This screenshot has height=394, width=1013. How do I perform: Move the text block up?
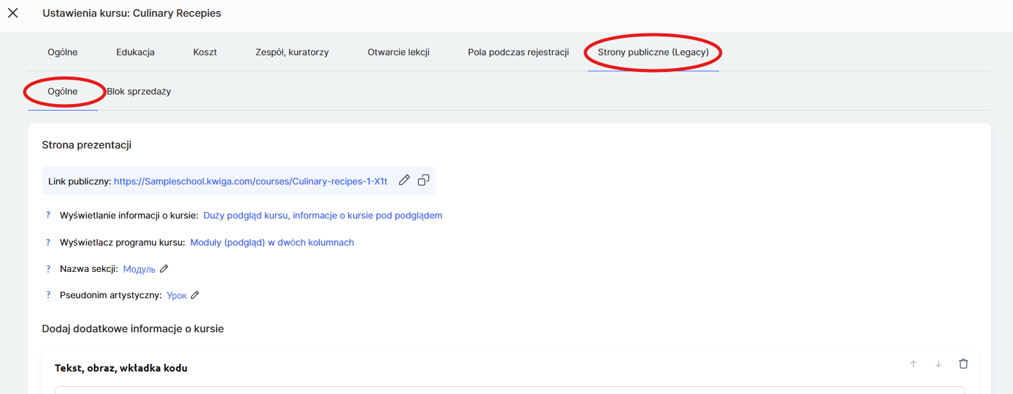pos(913,364)
